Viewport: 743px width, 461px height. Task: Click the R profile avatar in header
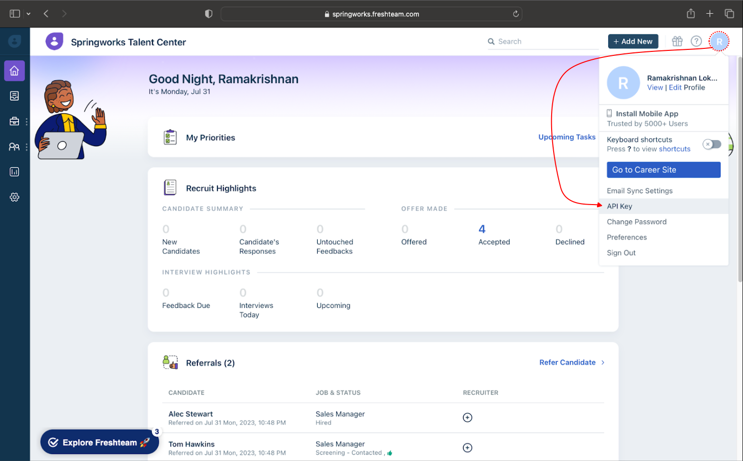click(x=719, y=41)
